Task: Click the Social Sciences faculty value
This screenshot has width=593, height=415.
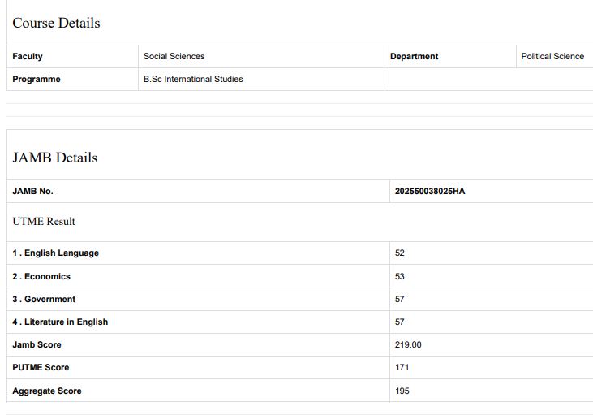Action: point(174,57)
